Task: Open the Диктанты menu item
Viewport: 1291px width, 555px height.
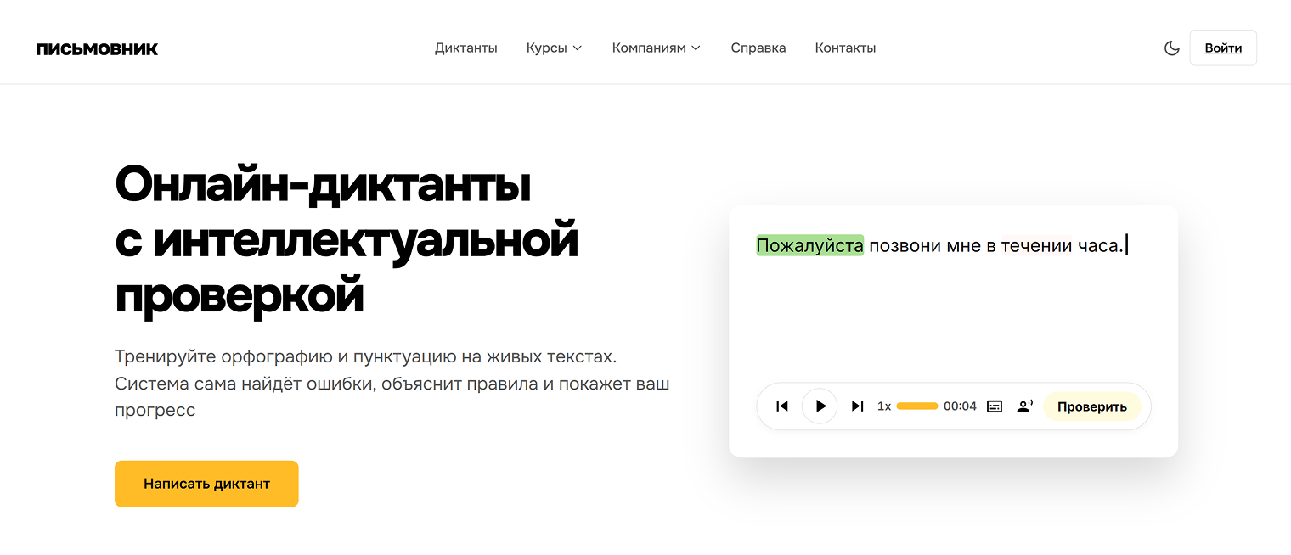Action: 466,48
